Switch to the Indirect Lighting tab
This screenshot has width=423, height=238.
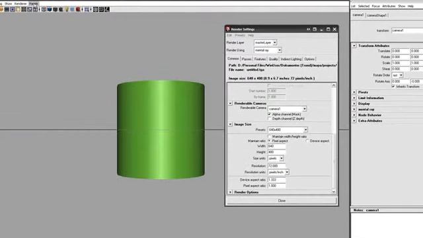291,59
